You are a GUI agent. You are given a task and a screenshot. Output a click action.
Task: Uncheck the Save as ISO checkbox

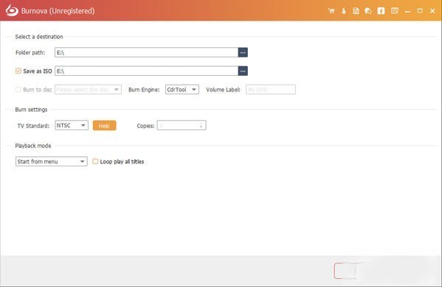click(18, 71)
